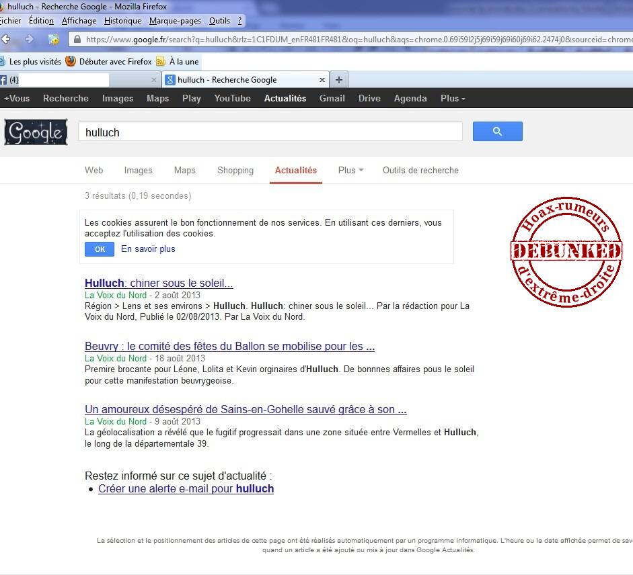Open the Les plus visités bookmark
Viewport: 633px width, 575px height.
pyautogui.click(x=35, y=62)
